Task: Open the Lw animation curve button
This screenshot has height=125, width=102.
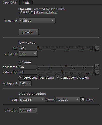Action: point(97,48)
